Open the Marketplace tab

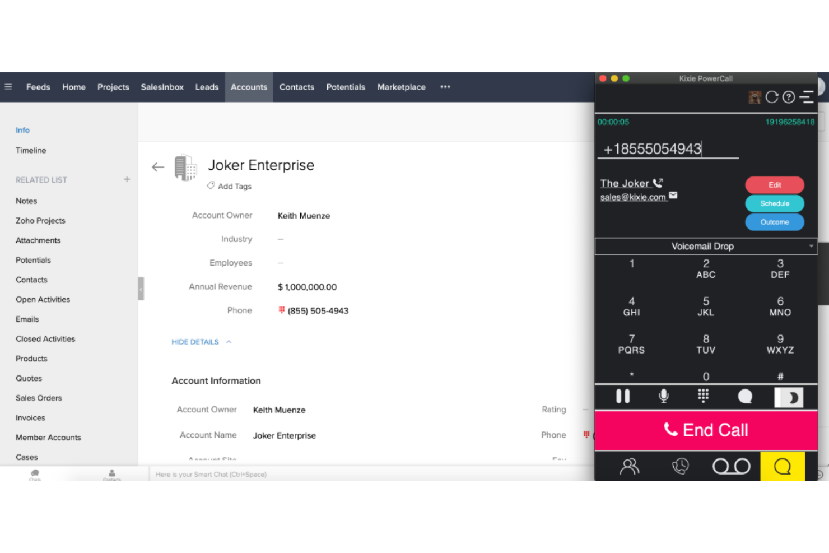point(402,87)
